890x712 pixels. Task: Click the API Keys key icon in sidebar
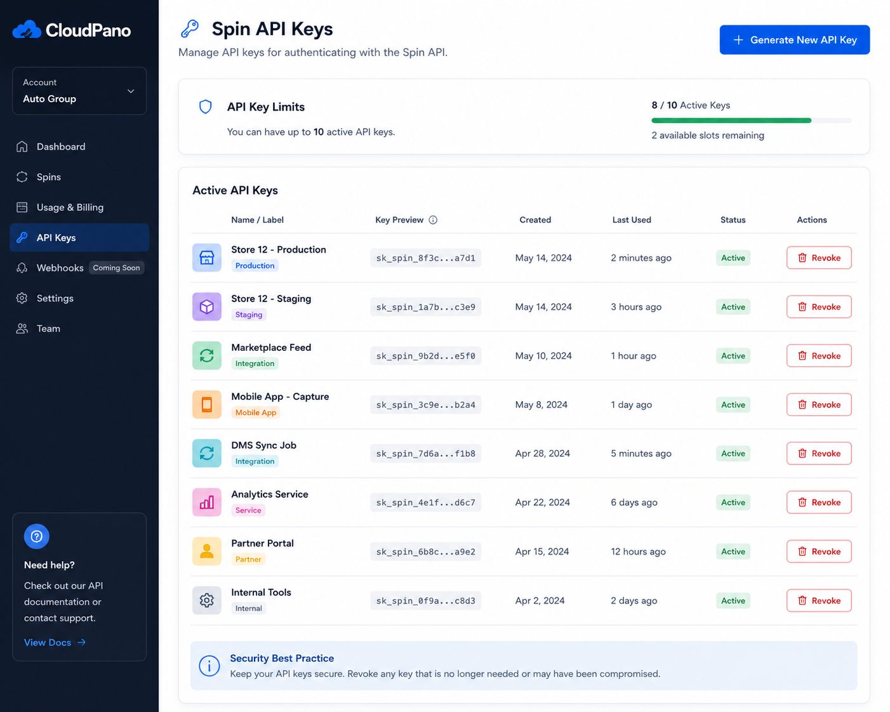[22, 237]
